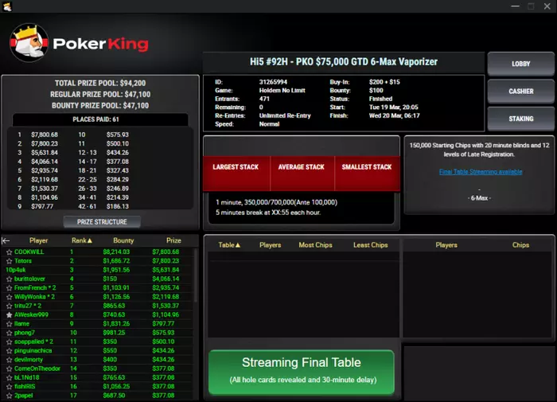This screenshot has height=402, width=557.
Task: Sort player list by Bounty column
Action: click(123, 240)
